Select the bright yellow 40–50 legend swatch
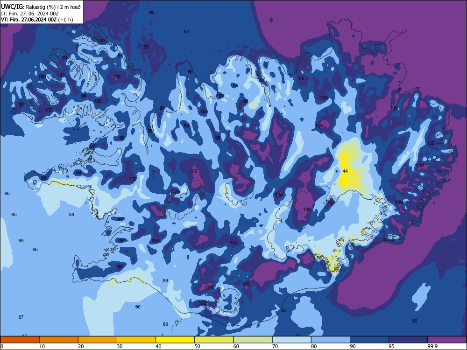This screenshot has width=467, height=350. (x=175, y=340)
